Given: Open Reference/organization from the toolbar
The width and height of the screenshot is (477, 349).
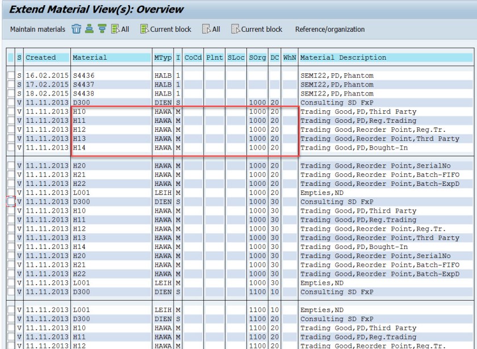Looking at the screenshot, I should (330, 29).
